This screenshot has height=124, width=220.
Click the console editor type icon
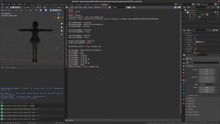[x=3, y=68]
